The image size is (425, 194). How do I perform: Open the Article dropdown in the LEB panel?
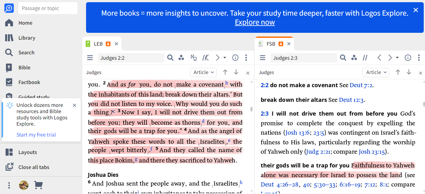click(x=203, y=72)
